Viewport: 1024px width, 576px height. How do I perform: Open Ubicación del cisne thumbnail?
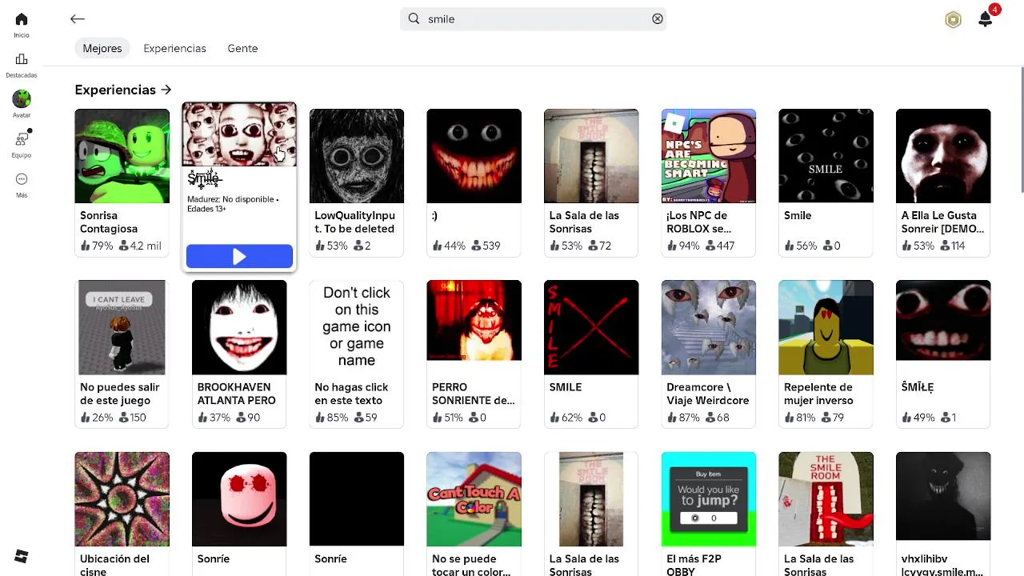click(x=122, y=499)
